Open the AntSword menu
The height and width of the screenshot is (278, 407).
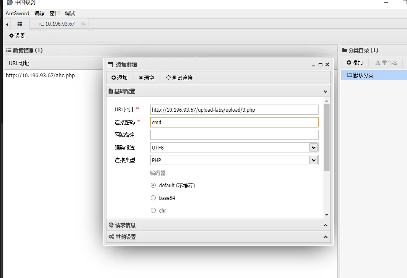pyautogui.click(x=17, y=13)
